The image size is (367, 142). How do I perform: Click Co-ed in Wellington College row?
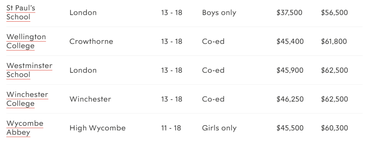tap(213, 42)
